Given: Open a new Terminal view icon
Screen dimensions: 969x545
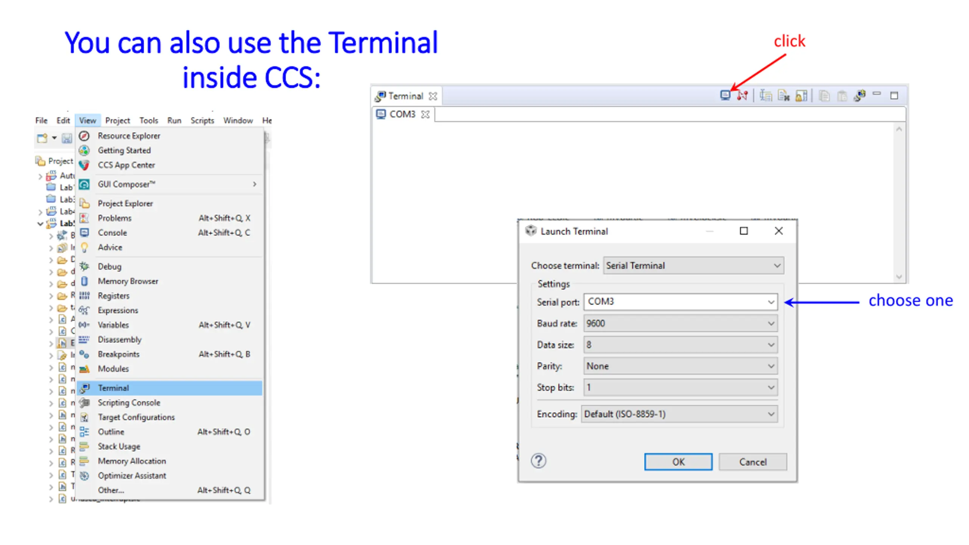Looking at the screenshot, I should [860, 95].
